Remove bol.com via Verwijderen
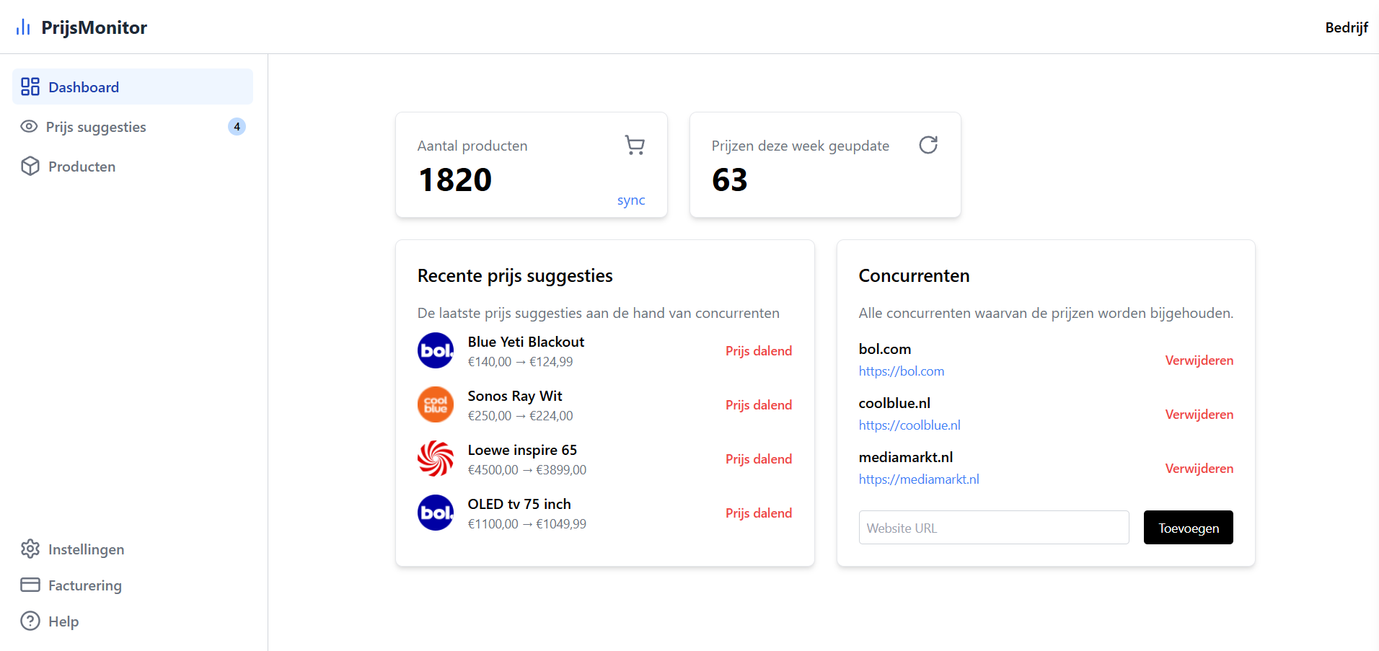The image size is (1379, 651). (x=1199, y=360)
